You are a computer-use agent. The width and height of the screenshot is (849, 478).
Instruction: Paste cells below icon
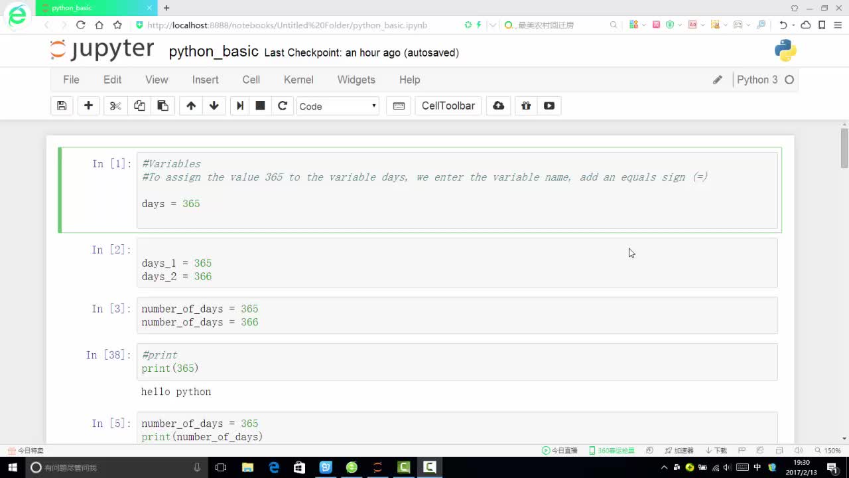pyautogui.click(x=163, y=106)
